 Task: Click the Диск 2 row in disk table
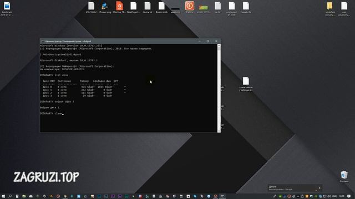pos(84,93)
